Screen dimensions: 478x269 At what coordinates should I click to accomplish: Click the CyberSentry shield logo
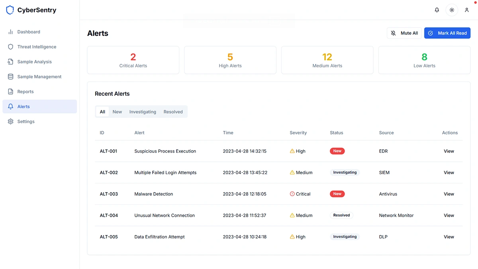(10, 10)
